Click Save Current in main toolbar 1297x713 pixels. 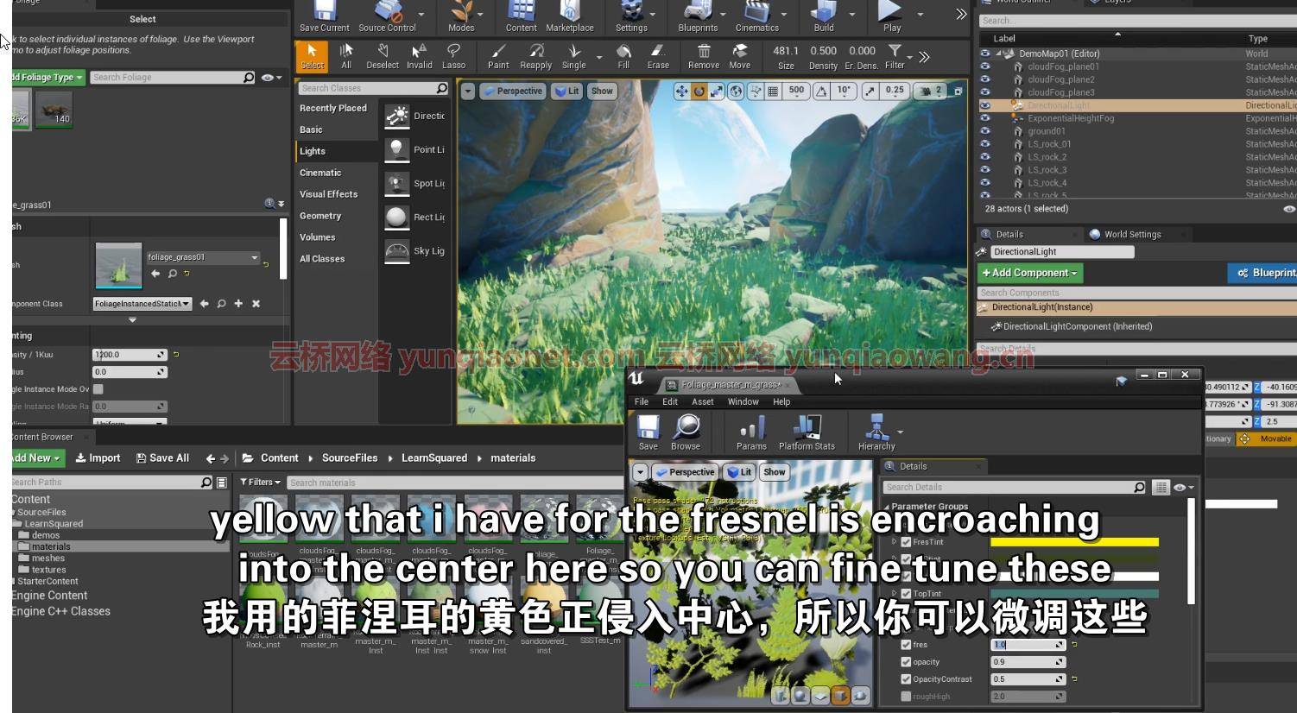324,16
